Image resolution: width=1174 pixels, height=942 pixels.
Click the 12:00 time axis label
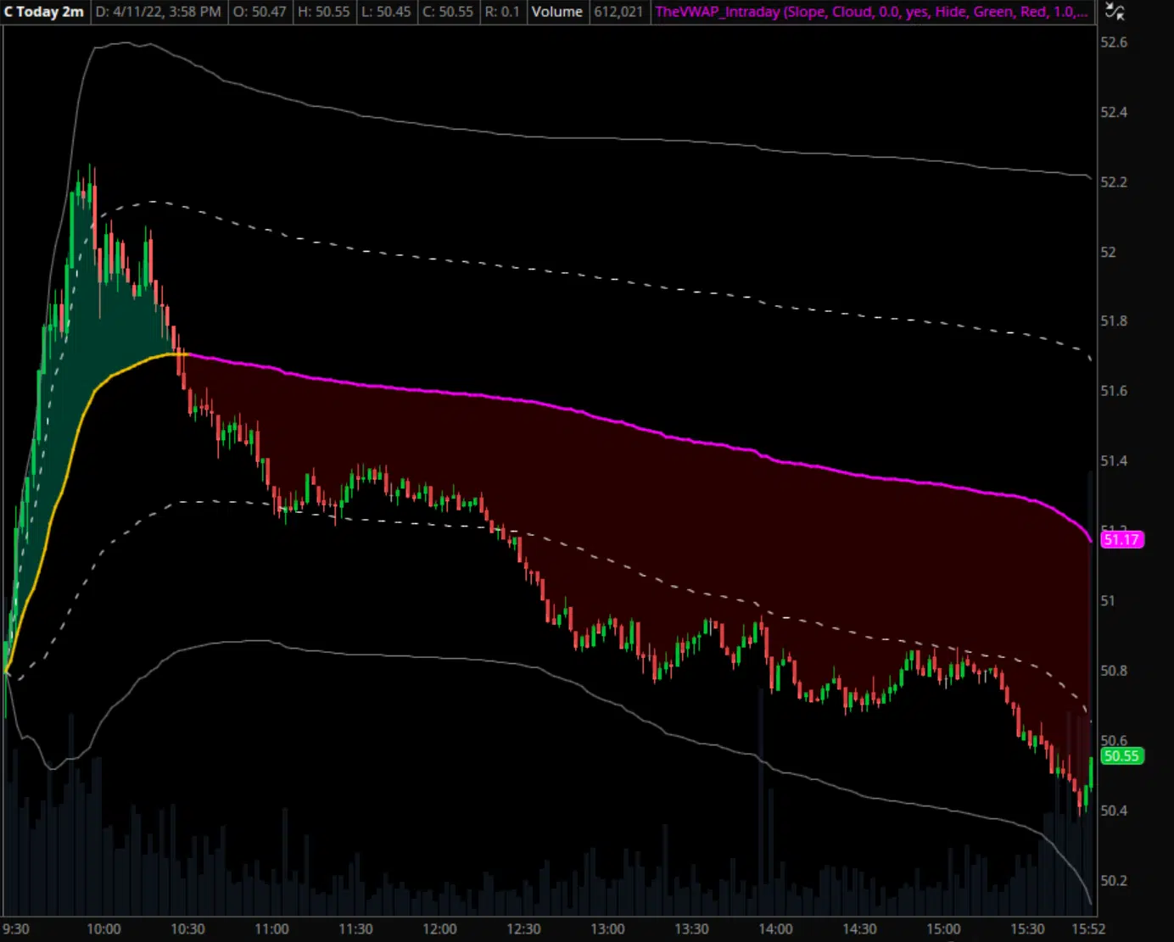pyautogui.click(x=439, y=929)
